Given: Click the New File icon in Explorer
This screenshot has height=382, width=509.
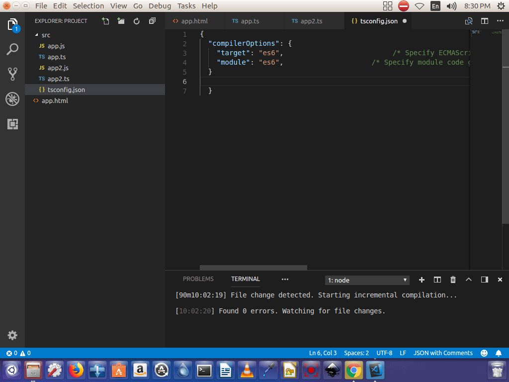Looking at the screenshot, I should point(105,21).
